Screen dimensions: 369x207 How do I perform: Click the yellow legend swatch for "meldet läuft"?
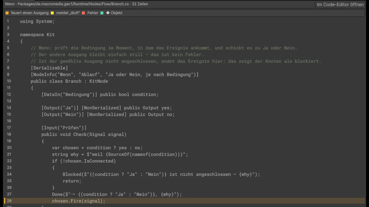pyautogui.click(x=52, y=13)
